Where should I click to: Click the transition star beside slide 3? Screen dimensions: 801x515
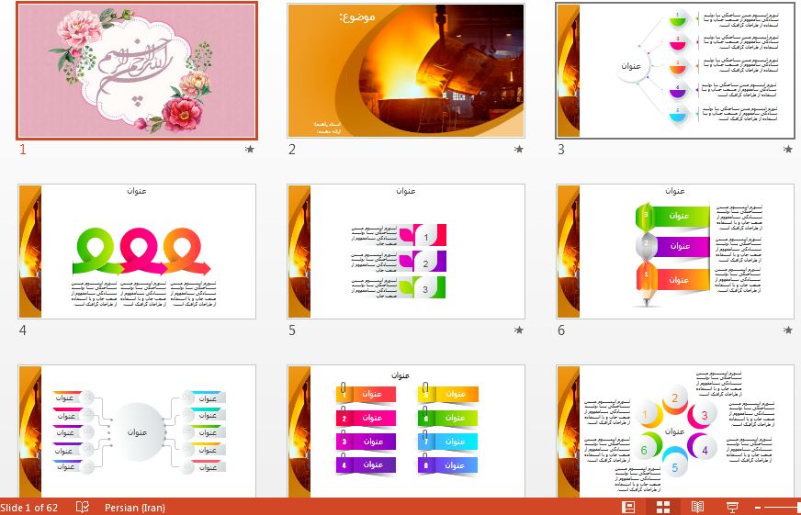pyautogui.click(x=787, y=149)
